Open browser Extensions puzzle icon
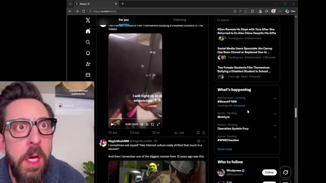The width and height of the screenshot is (326, 183). tap(252, 11)
